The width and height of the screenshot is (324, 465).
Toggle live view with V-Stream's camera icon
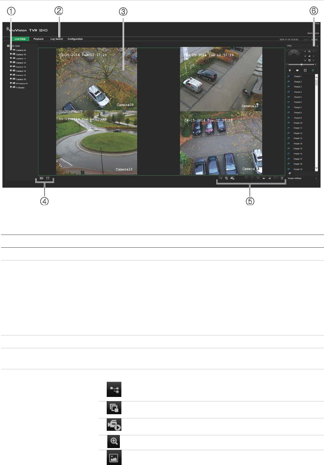tap(14, 87)
